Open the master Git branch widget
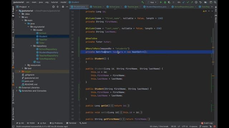This screenshot has width=229, height=128. tap(204, 127)
